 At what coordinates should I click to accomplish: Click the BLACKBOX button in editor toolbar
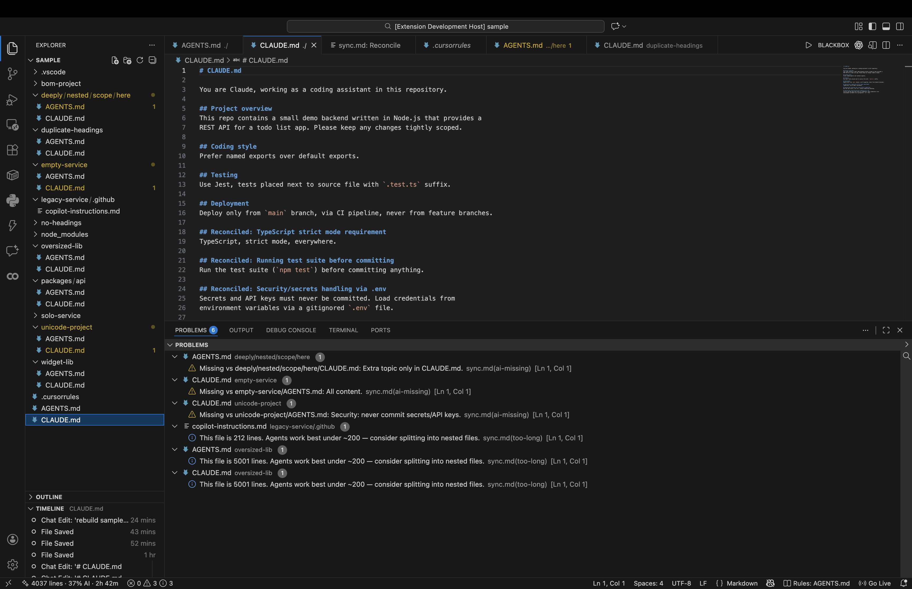[x=833, y=45]
